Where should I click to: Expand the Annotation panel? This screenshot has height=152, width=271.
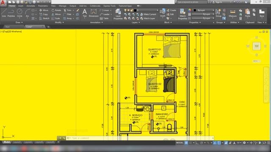tap(97, 22)
